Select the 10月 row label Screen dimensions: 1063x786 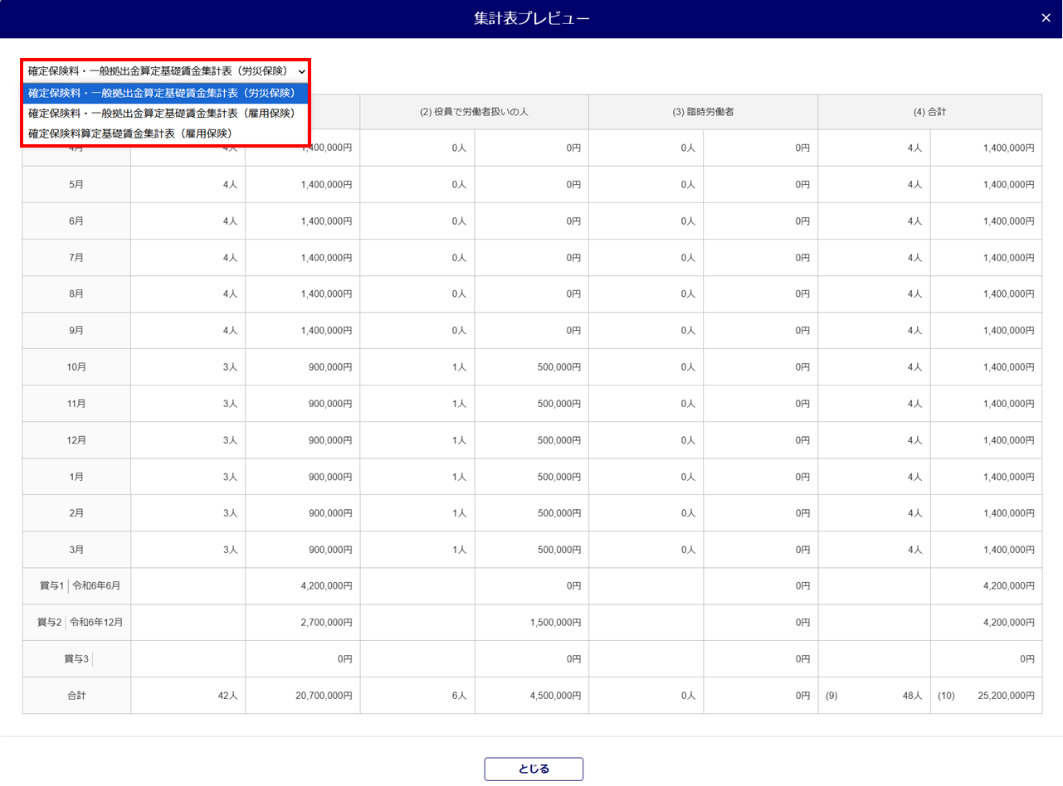76,366
